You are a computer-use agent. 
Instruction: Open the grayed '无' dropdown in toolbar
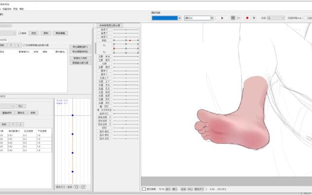click(x=276, y=18)
